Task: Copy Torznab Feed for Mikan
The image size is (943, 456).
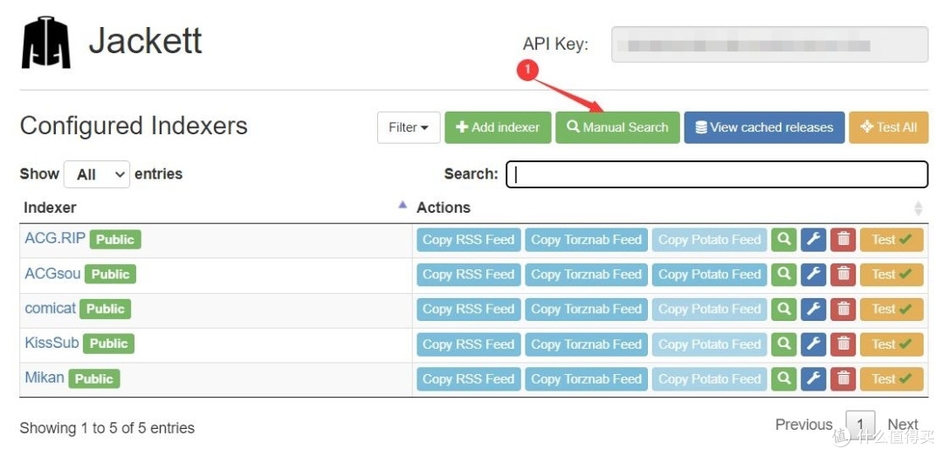Action: (x=586, y=379)
